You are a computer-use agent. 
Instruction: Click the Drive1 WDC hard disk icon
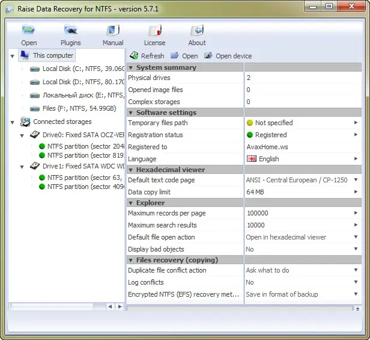(34, 166)
